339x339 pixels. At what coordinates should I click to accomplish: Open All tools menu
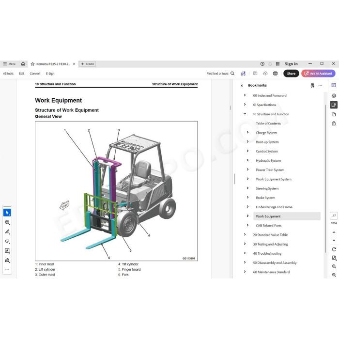click(8, 74)
